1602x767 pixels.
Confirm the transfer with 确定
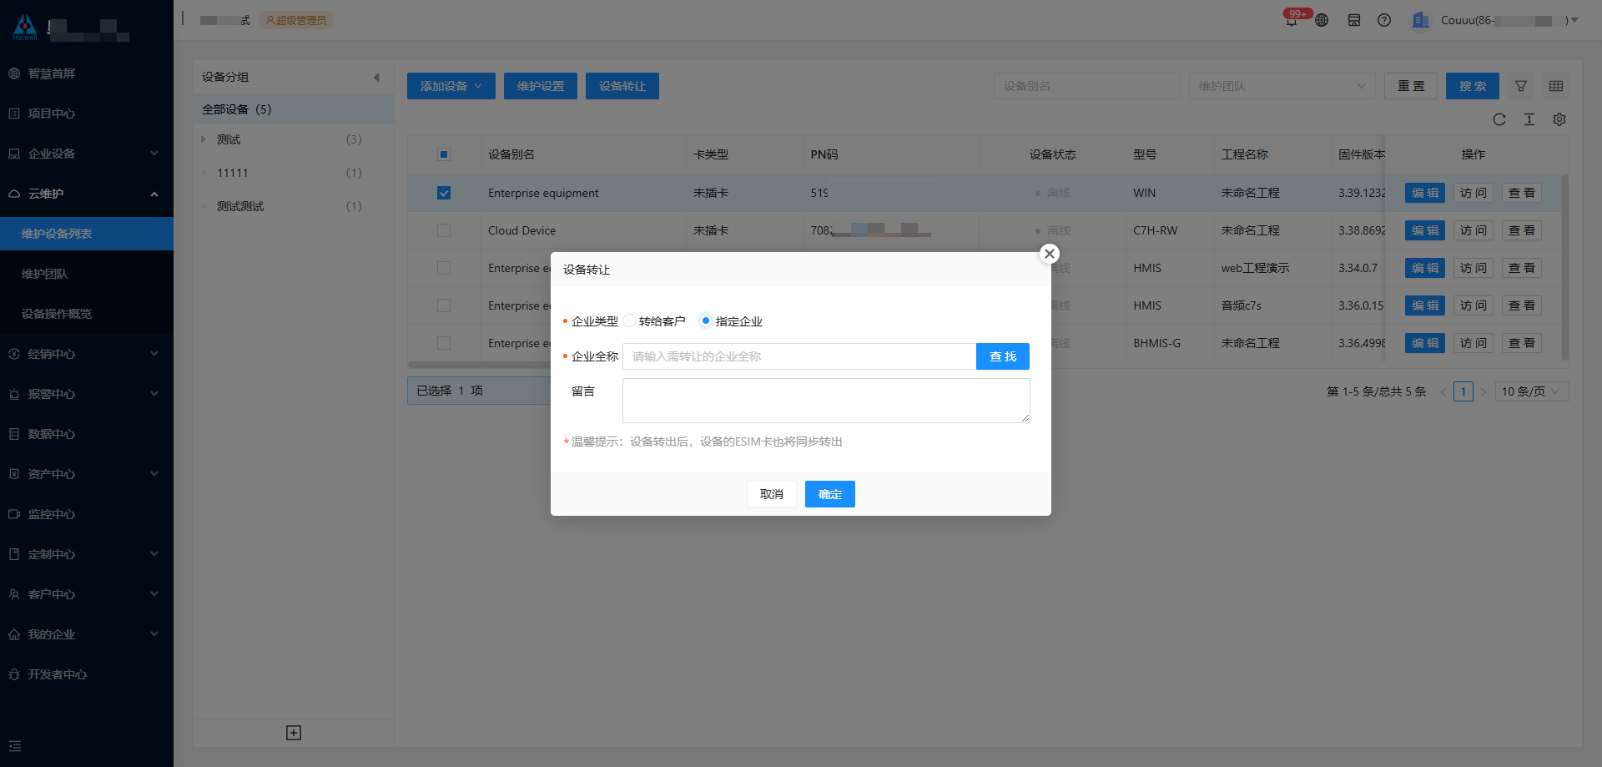pos(830,494)
